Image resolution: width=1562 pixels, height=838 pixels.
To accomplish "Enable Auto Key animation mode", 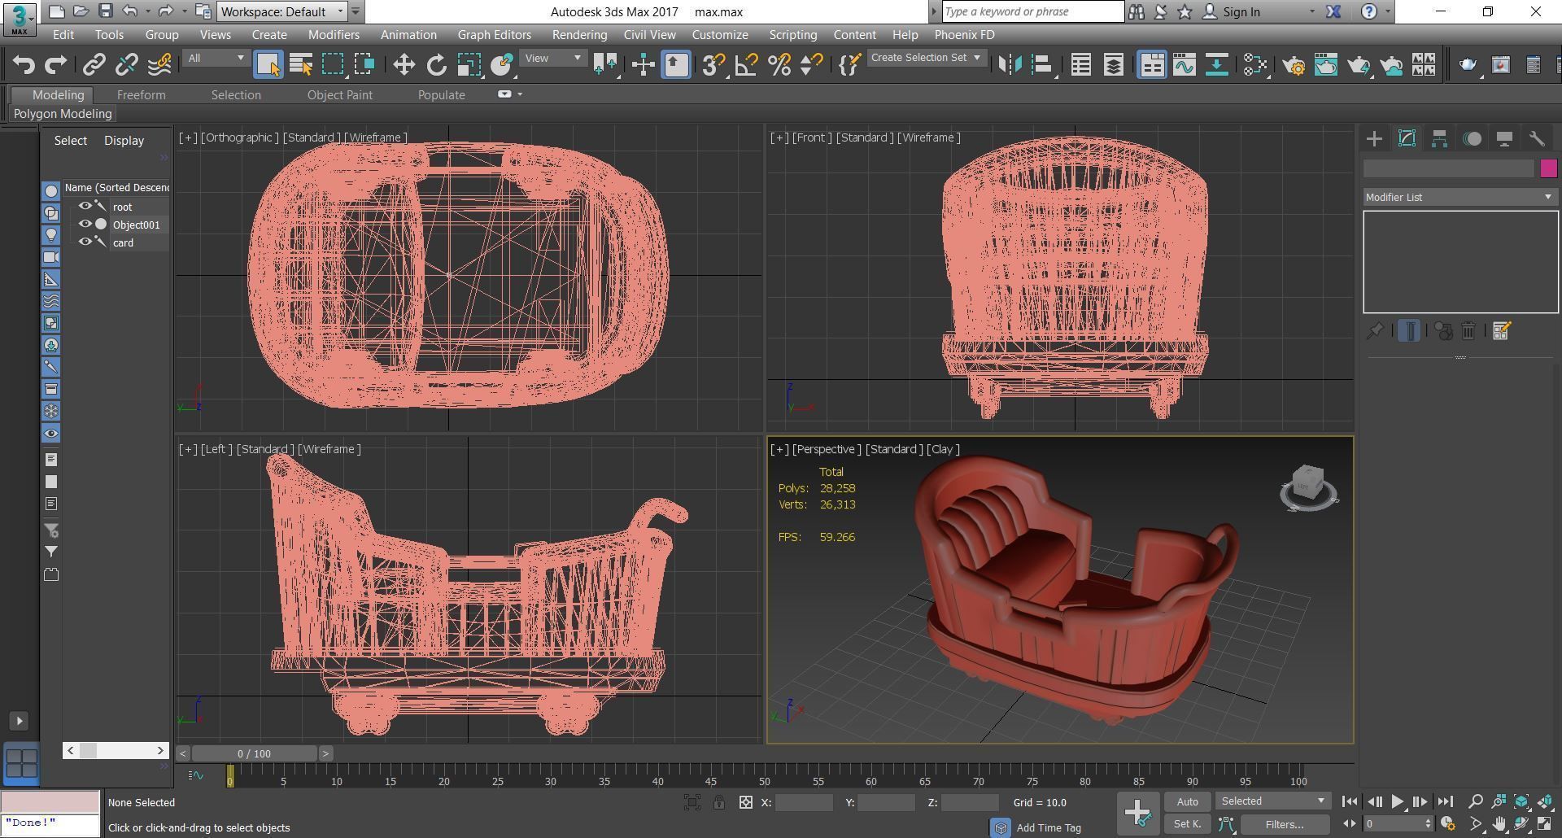I will pos(1187,801).
